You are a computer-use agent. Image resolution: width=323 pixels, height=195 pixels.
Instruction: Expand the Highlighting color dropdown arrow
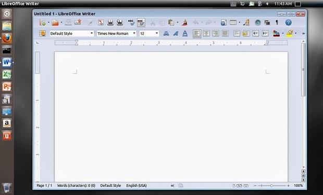coord(296,33)
